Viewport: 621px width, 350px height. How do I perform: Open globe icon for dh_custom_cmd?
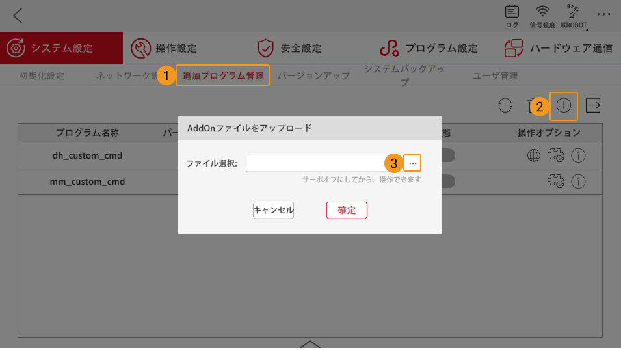point(533,155)
